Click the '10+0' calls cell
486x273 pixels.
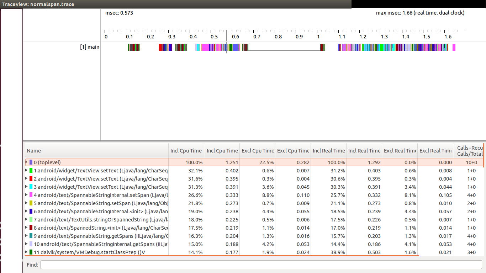click(x=471, y=162)
